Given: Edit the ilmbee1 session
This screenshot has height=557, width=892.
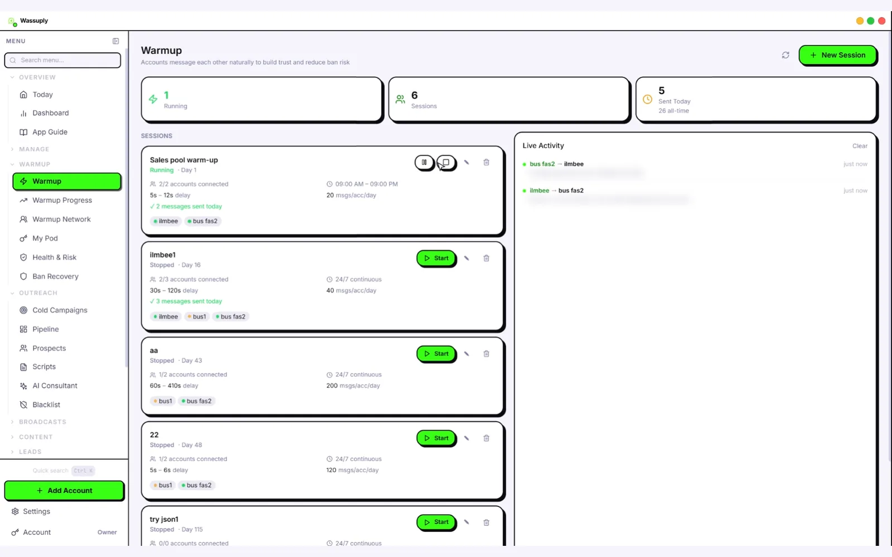Looking at the screenshot, I should 467,258.
